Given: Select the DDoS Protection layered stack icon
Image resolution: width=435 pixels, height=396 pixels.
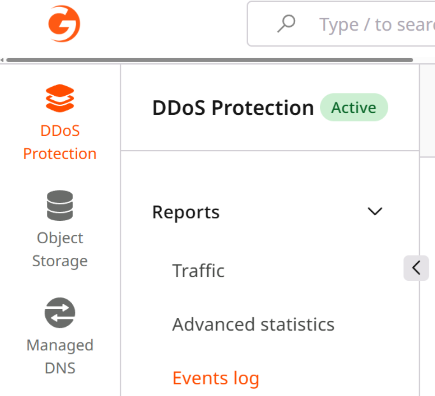Looking at the screenshot, I should tap(60, 97).
